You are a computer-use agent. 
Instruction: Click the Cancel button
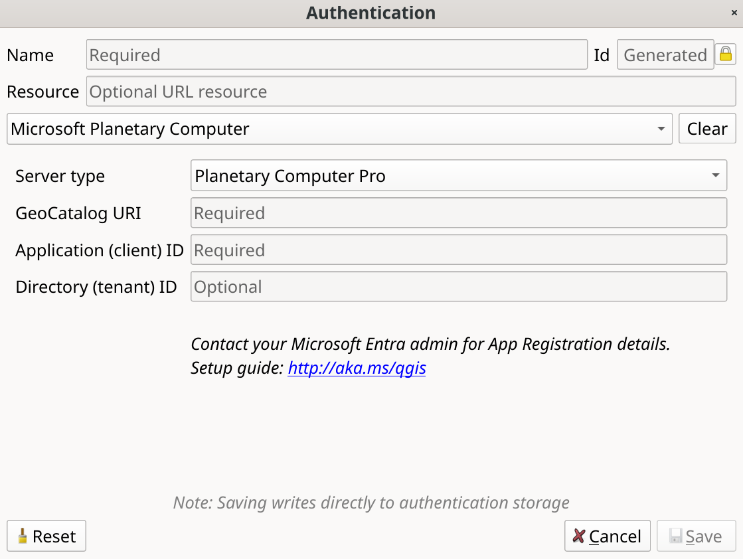[607, 536]
